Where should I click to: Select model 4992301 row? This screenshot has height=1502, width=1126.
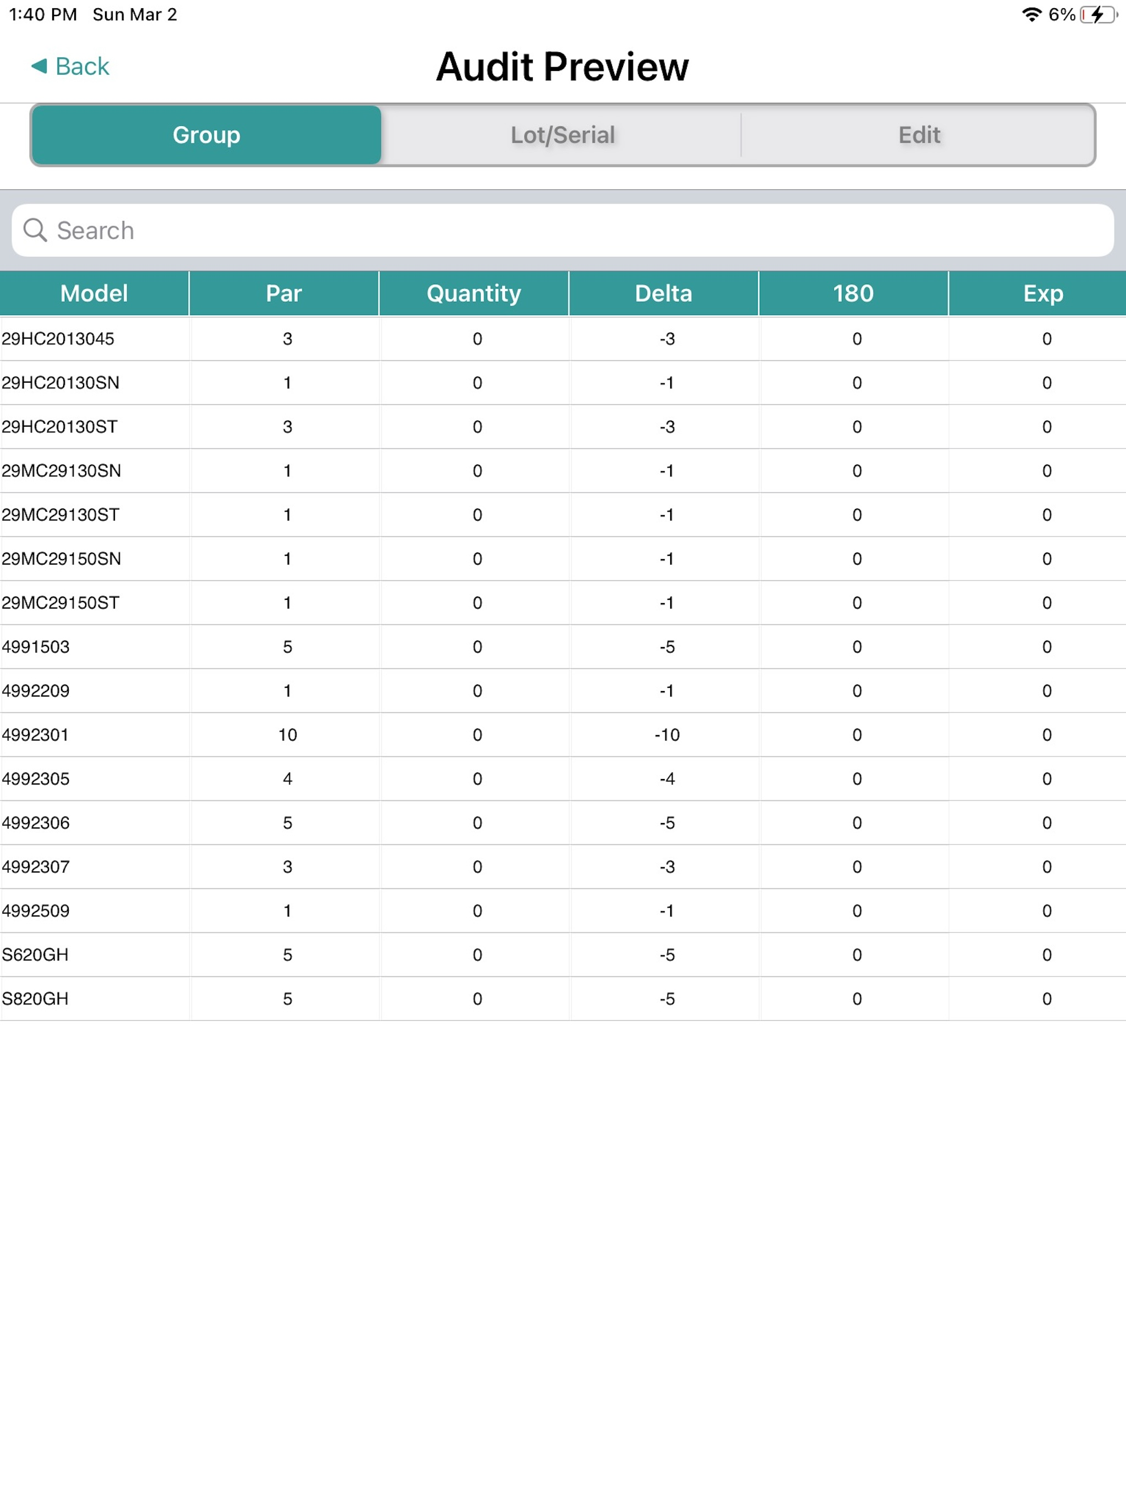pyautogui.click(x=563, y=735)
